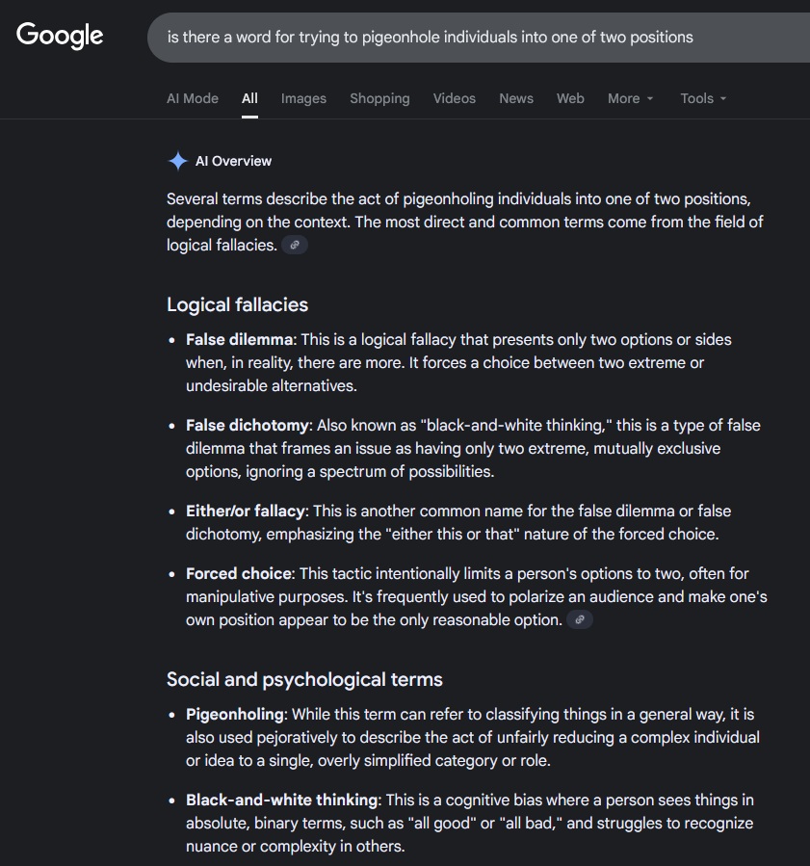Select the Images tab
This screenshot has height=866, width=810.
pyautogui.click(x=303, y=98)
